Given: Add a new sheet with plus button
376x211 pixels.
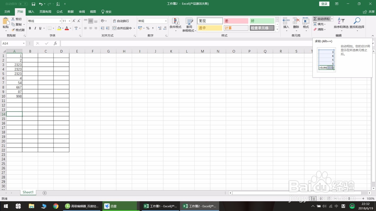Looking at the screenshot, I should pos(45,193).
